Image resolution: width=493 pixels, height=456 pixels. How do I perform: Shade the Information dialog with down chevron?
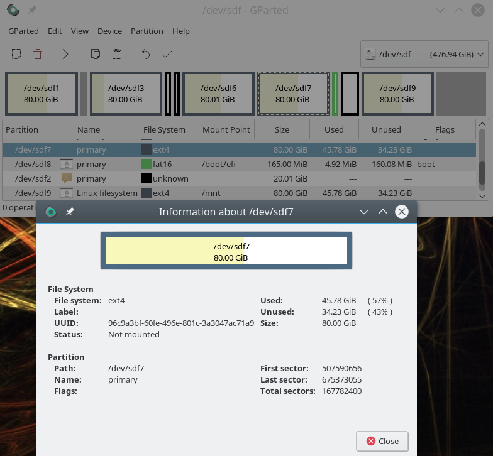[363, 212]
